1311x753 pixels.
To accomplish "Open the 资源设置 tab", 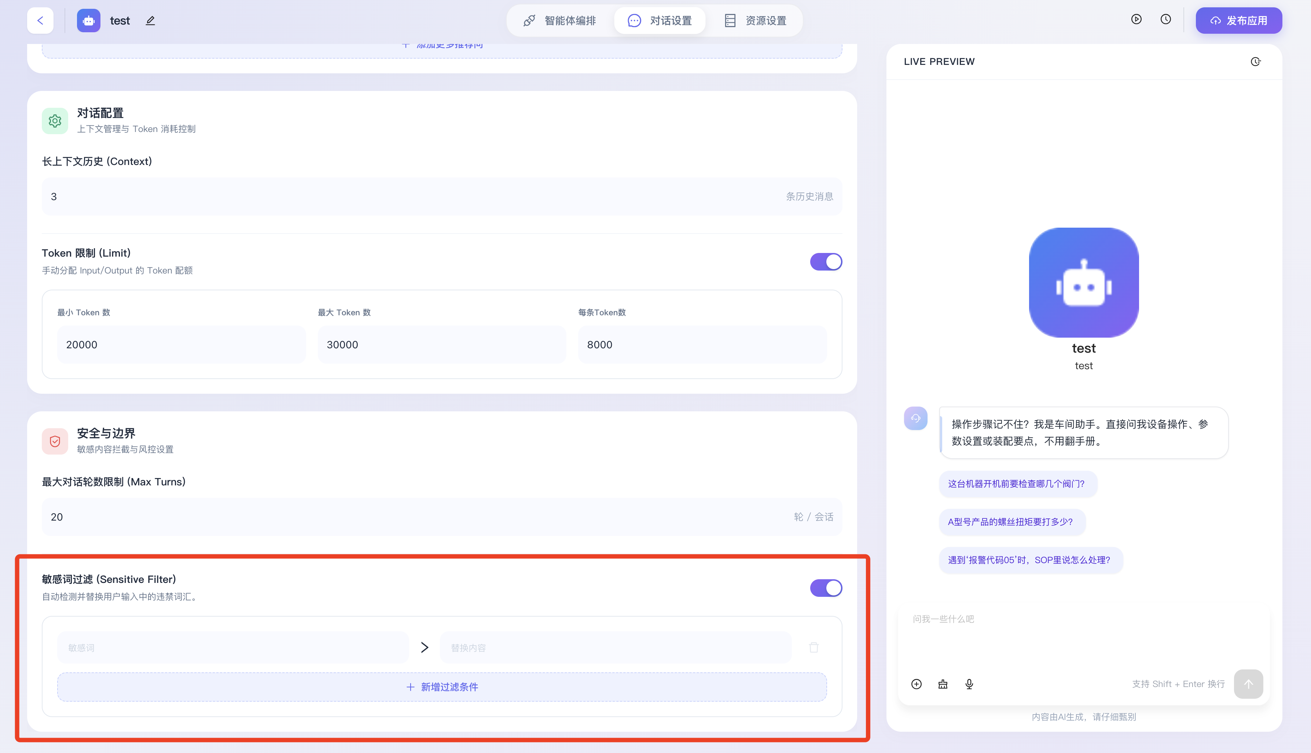I will click(755, 21).
